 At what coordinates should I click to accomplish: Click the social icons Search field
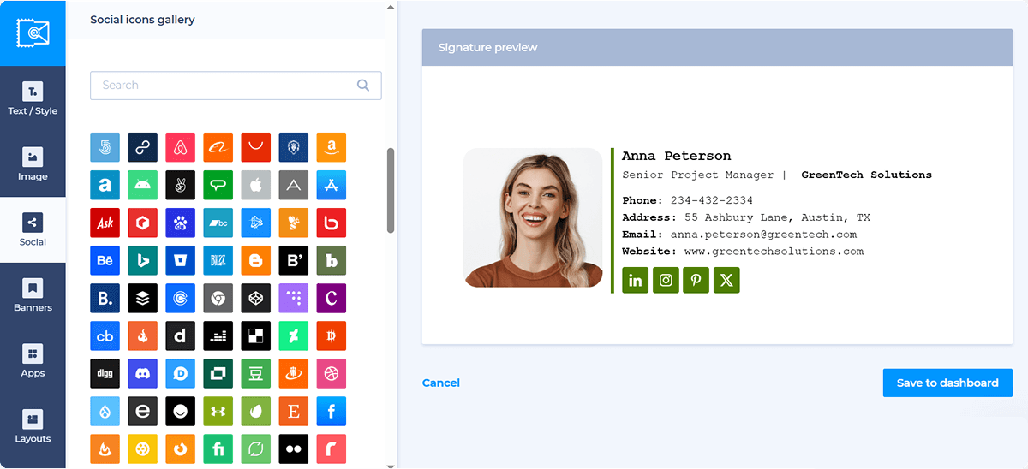236,86
